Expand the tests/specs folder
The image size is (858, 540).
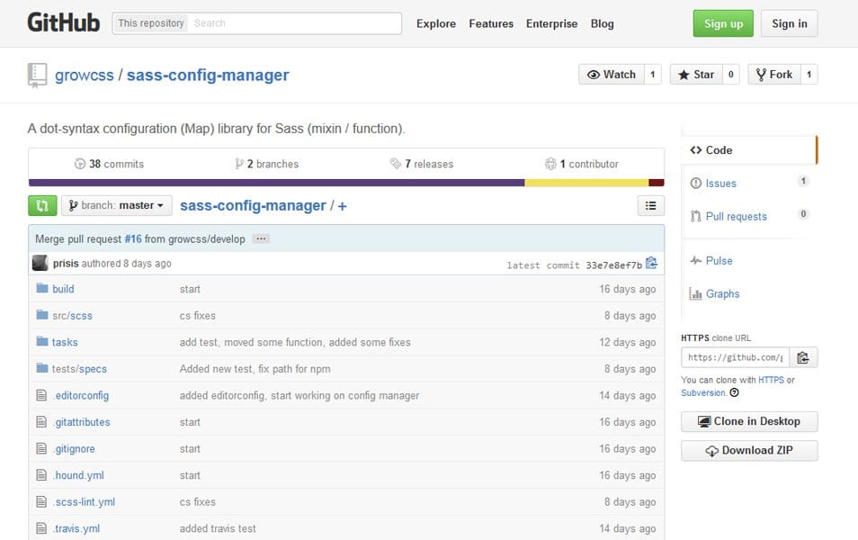[80, 368]
